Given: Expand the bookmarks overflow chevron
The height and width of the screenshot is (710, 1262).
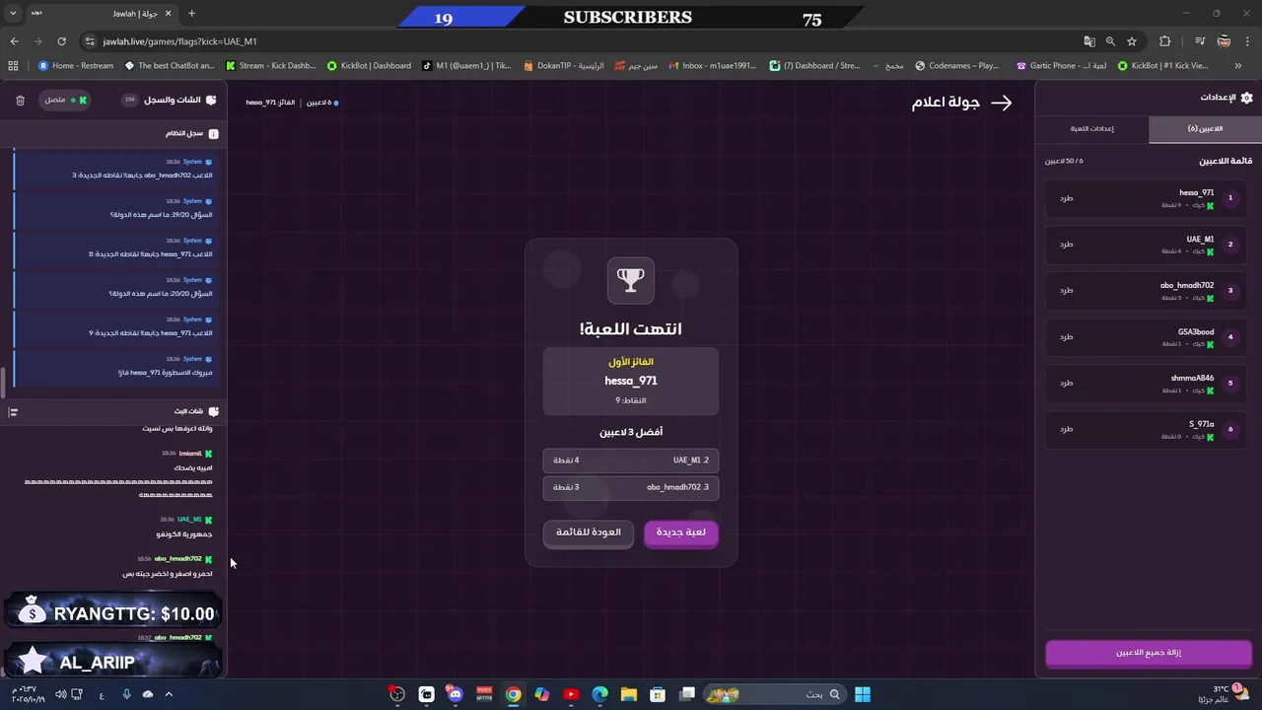Looking at the screenshot, I should (1238, 66).
